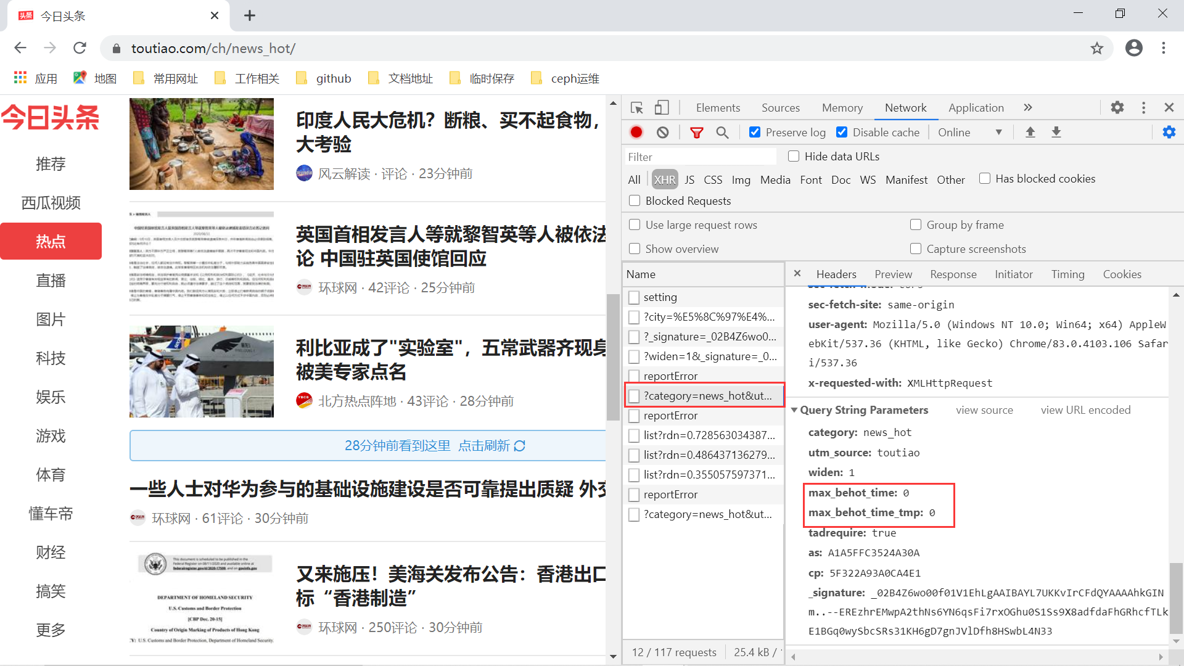
Task: Enable the Has blocked cookies checkbox
Action: click(985, 179)
